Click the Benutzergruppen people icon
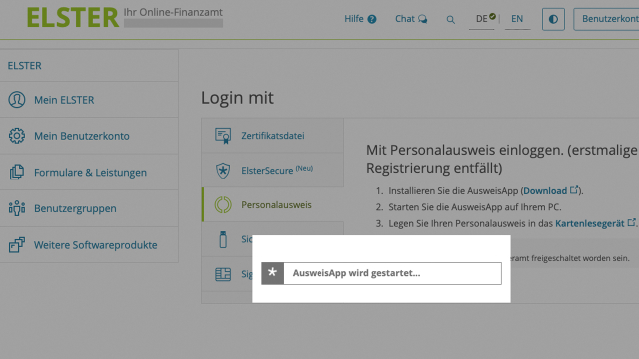 (17, 208)
